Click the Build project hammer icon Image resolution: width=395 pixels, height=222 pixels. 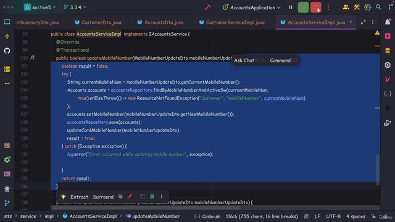coord(207,7)
